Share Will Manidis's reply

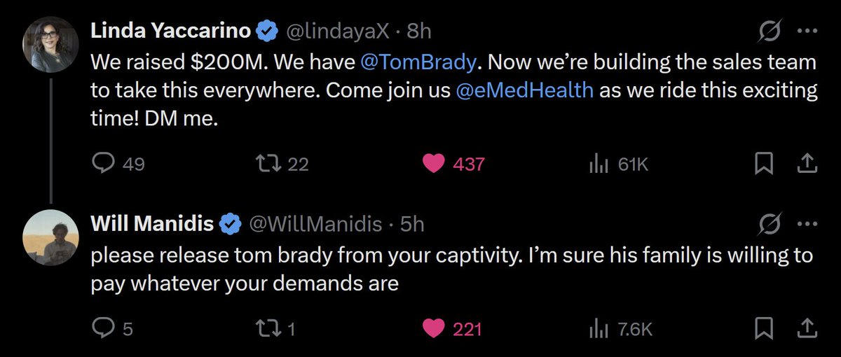[807, 328]
